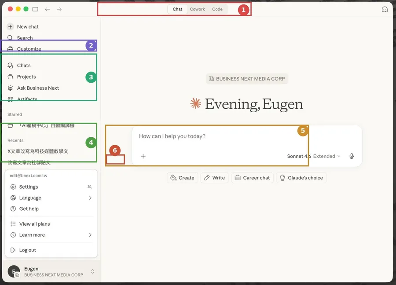Click the How can I help prompt field
This screenshot has height=285, width=396.
(x=247, y=136)
